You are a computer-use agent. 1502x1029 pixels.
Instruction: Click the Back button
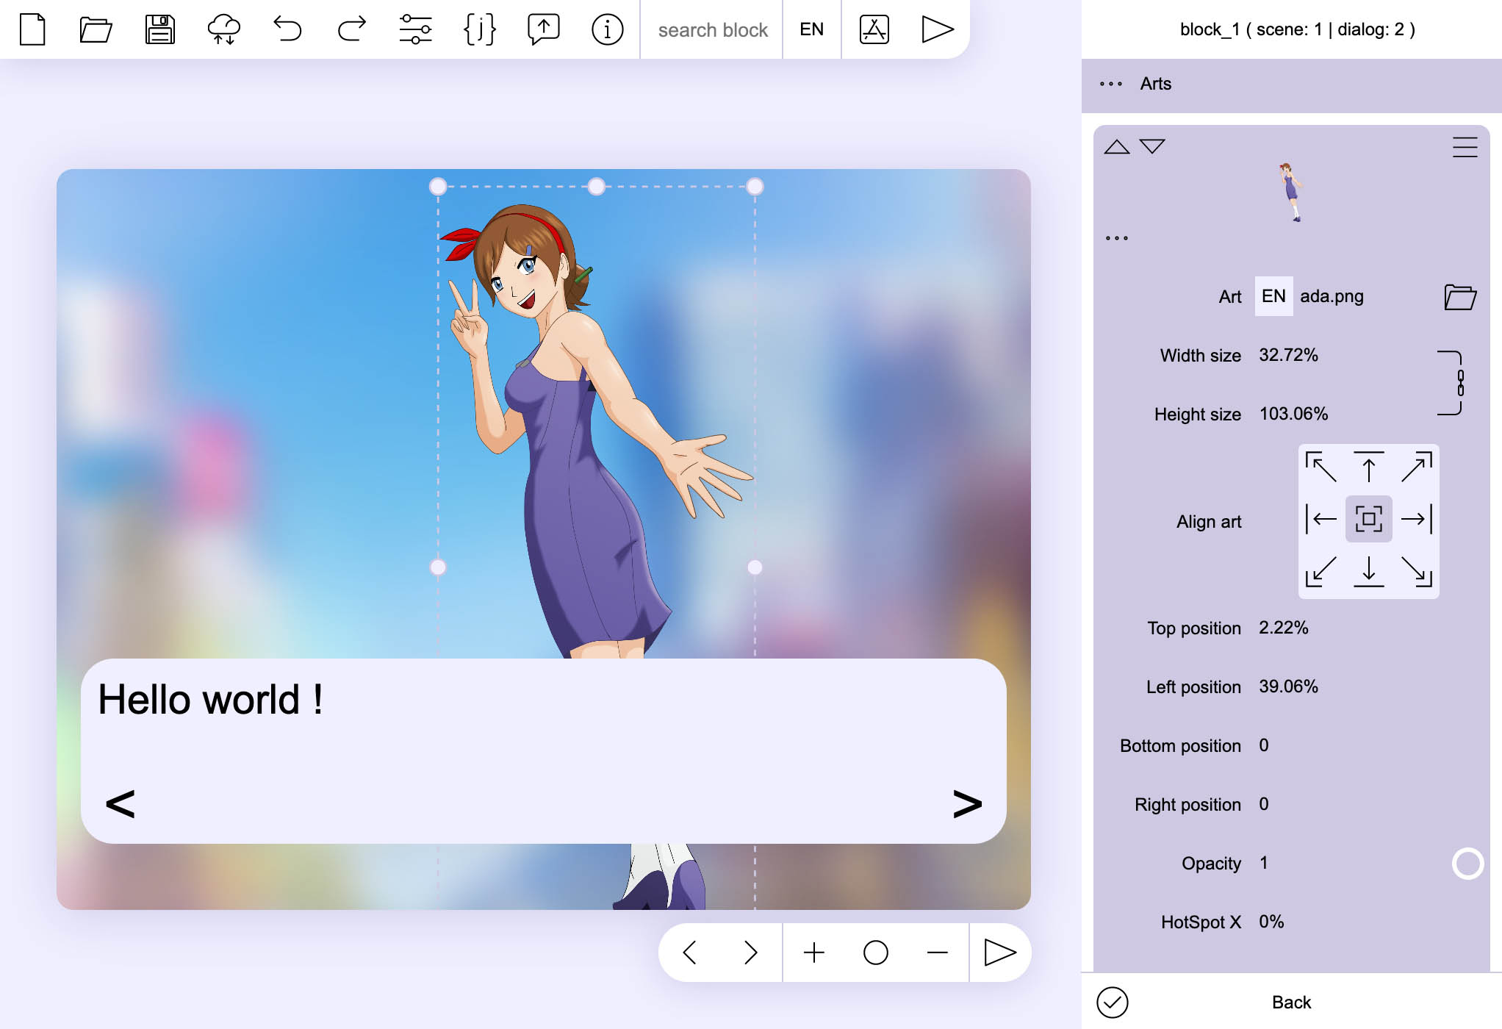click(x=1291, y=1003)
